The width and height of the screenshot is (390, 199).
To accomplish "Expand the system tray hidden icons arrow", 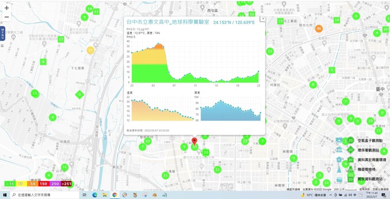I will (x=331, y=195).
